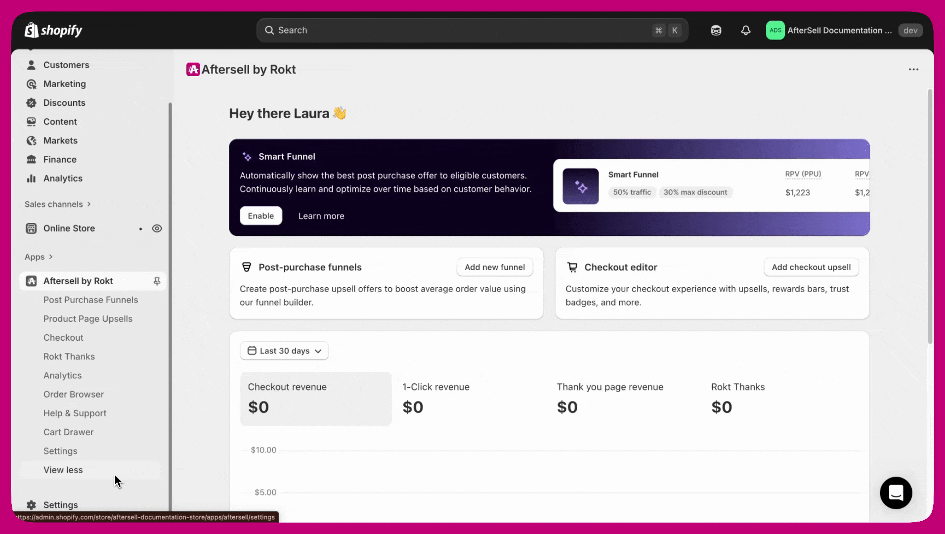Screen dimensions: 945x534
Task: Click the Markets globe icon
Action: pos(31,140)
